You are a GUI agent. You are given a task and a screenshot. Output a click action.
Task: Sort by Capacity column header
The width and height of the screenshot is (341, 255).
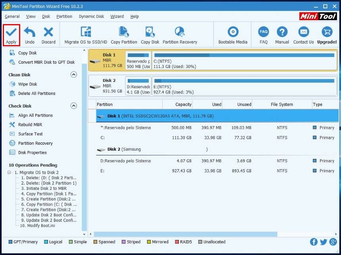183,104
